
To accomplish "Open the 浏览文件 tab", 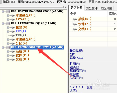I will tap(91, 8).
